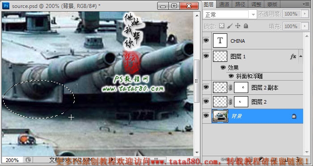Switch to the 蒙版 tab
The image size is (313, 166).
point(272,4)
